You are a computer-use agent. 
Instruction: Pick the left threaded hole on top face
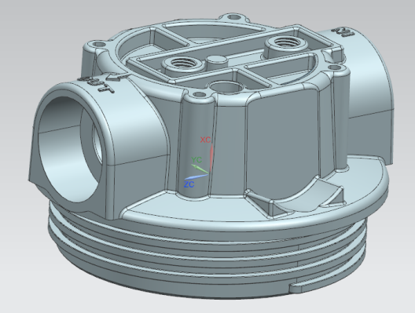pos(182,63)
